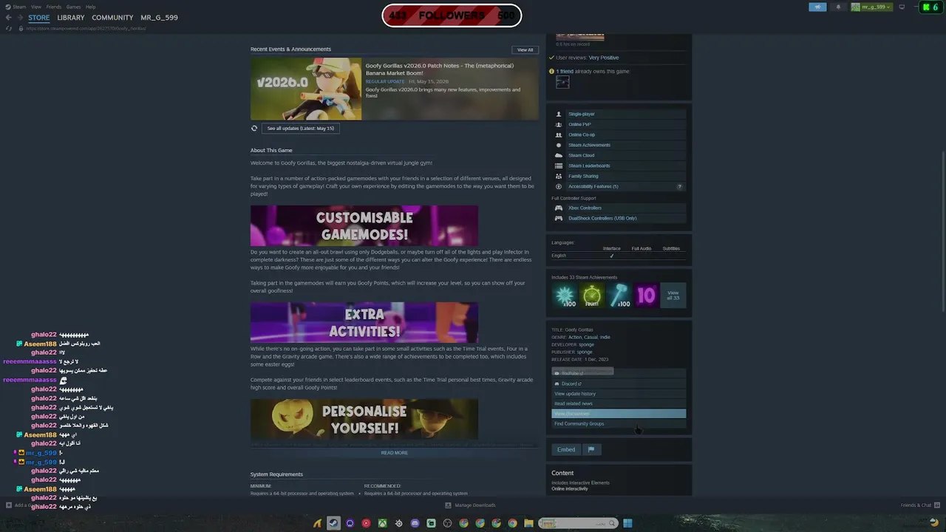This screenshot has width=946, height=532.
Task: Open the Steam announcements megaphone button
Action: pos(817,7)
